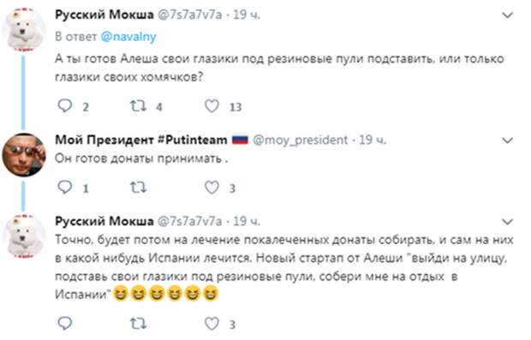The width and height of the screenshot is (531, 340).
Task: Open the third tweet's dropdown chevron
Action: pyautogui.click(x=507, y=222)
